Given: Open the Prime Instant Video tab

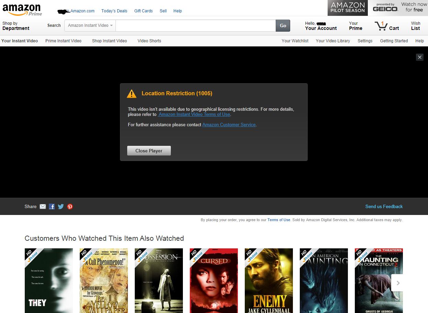Looking at the screenshot, I should 63,41.
